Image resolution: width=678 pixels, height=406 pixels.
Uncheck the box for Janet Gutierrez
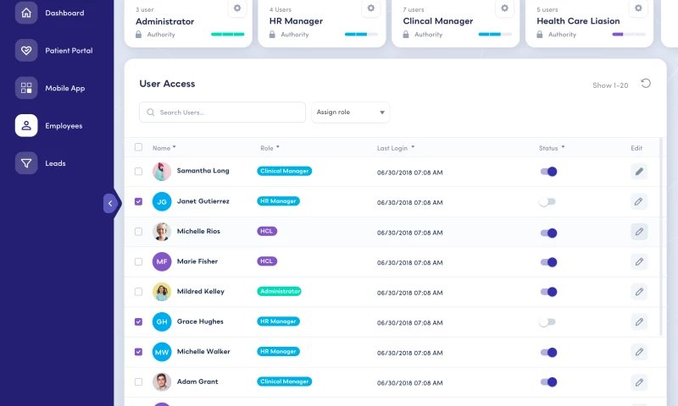[x=138, y=201]
